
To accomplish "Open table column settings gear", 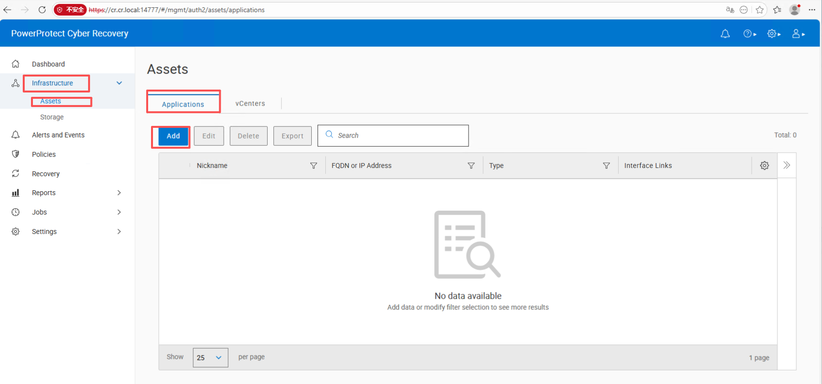I will 764,166.
